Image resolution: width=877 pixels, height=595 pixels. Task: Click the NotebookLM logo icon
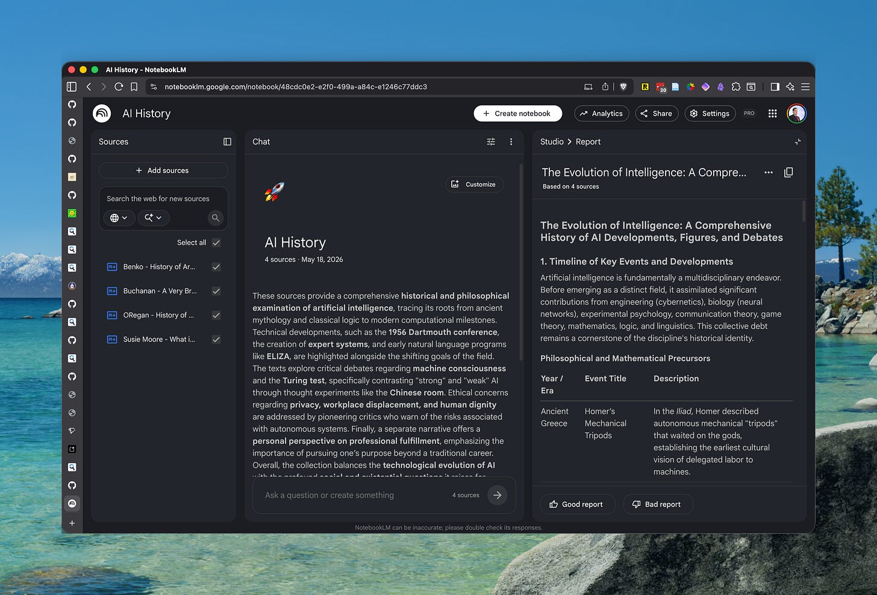102,113
